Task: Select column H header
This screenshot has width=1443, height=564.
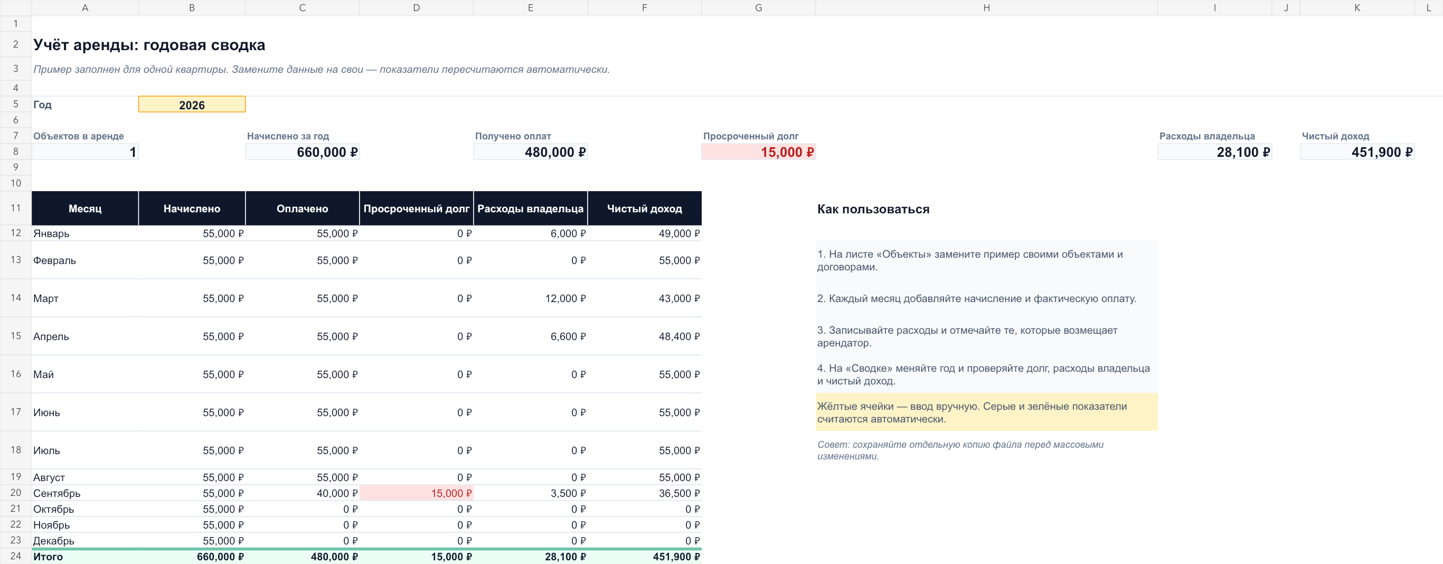Action: coord(986,8)
